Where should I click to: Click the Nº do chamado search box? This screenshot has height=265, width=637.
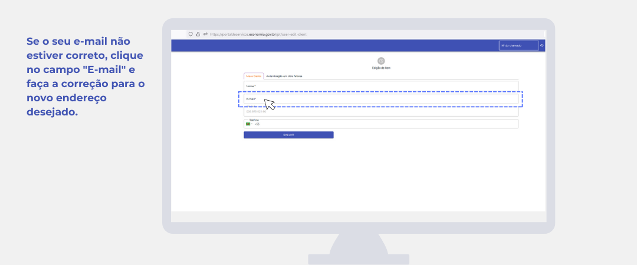tap(519, 45)
